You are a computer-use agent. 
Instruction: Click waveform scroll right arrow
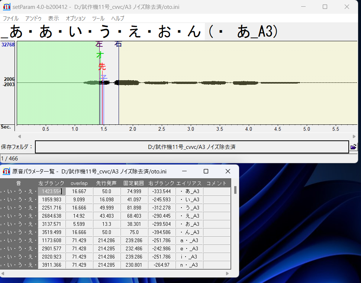click(354, 136)
